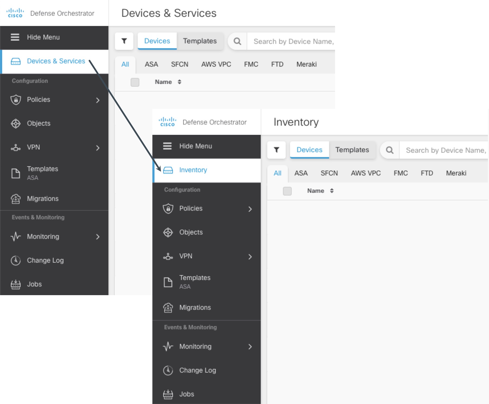Click the hamburger Hide Menu icon in Inventory sidebar
This screenshot has height=404, width=489.
[x=167, y=146]
